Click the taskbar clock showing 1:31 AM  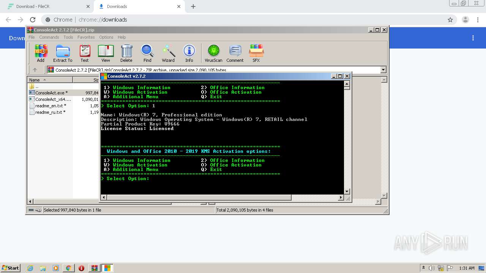[x=467, y=268]
